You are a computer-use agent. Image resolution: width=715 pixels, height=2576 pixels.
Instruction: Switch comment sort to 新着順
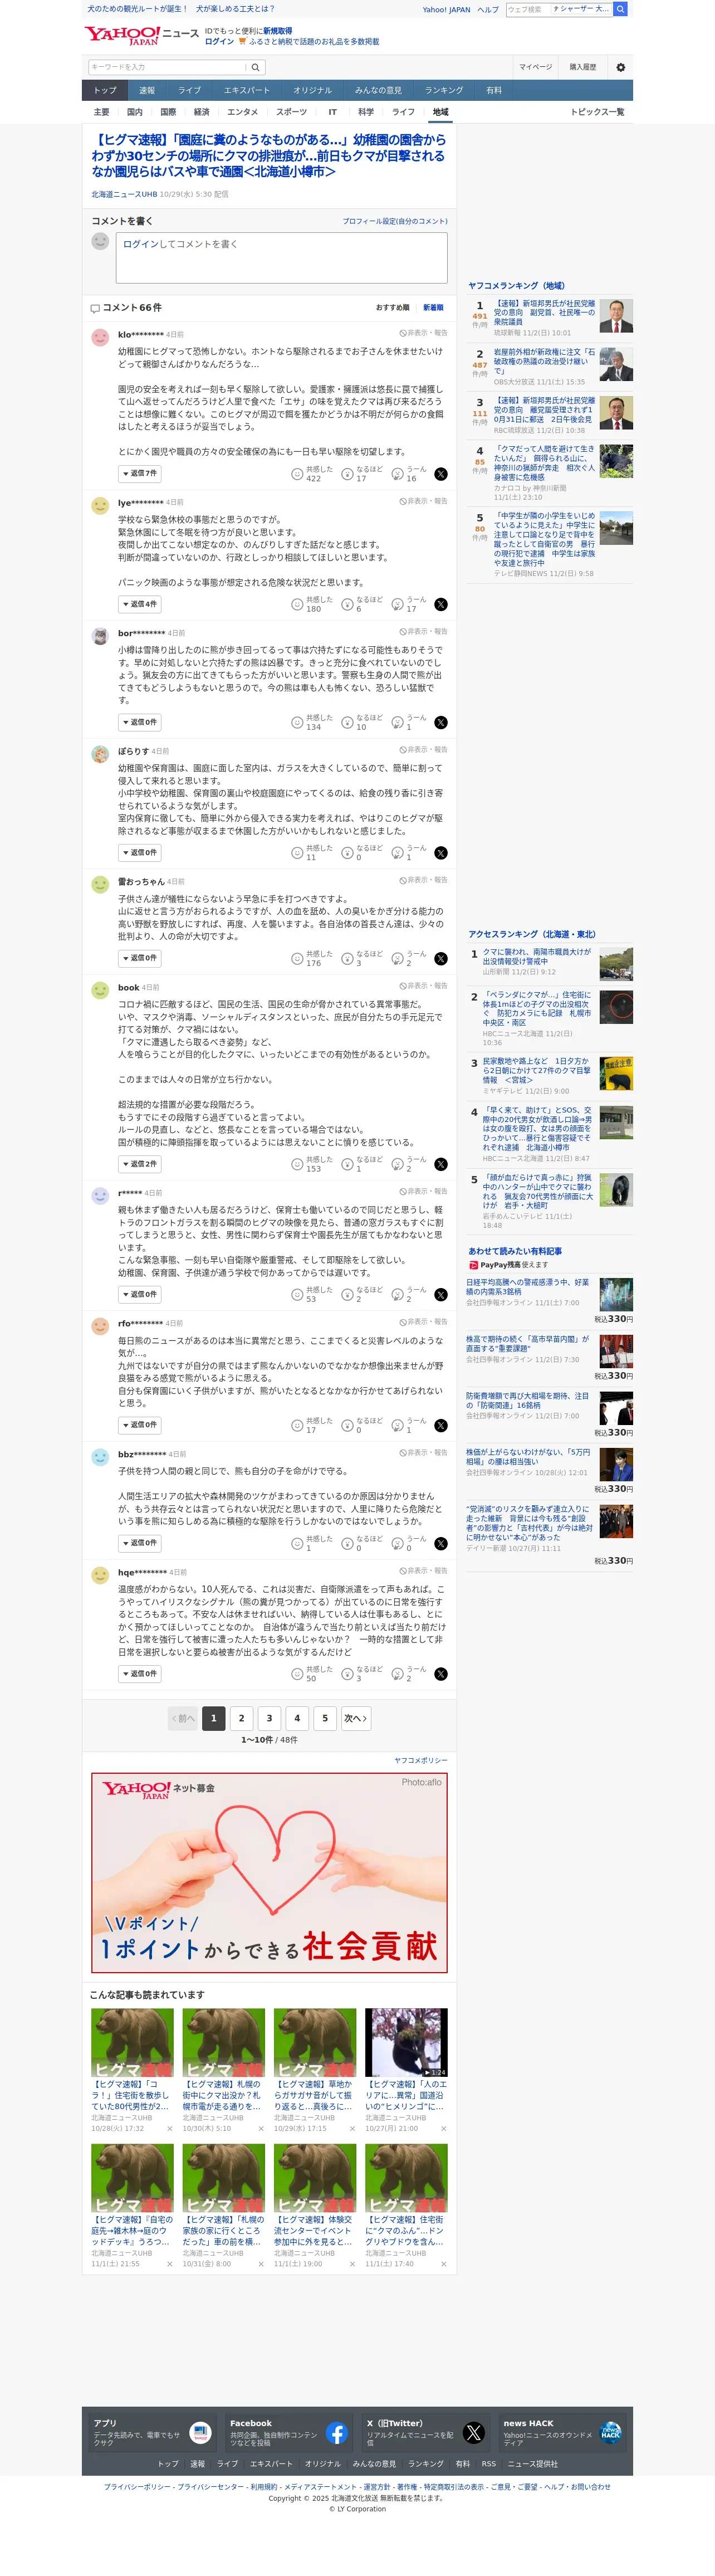(433, 308)
